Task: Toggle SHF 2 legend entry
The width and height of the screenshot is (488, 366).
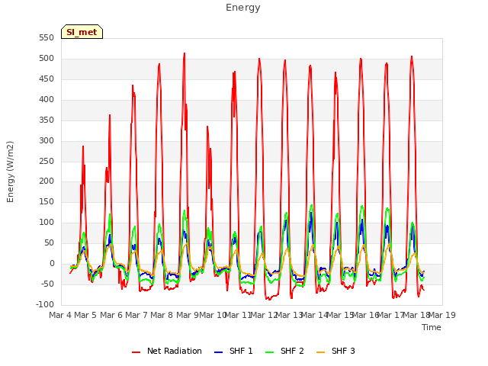Action: pos(284,351)
